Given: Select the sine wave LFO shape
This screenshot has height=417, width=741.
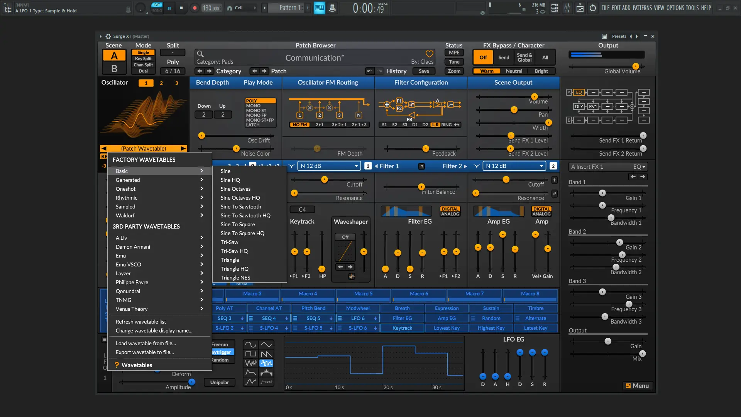Looking at the screenshot, I should [250, 344].
